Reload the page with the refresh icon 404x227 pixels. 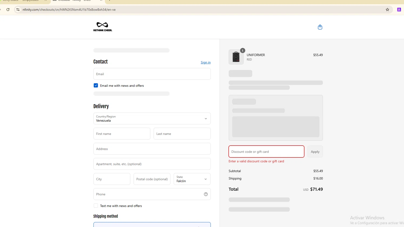(x=8, y=10)
